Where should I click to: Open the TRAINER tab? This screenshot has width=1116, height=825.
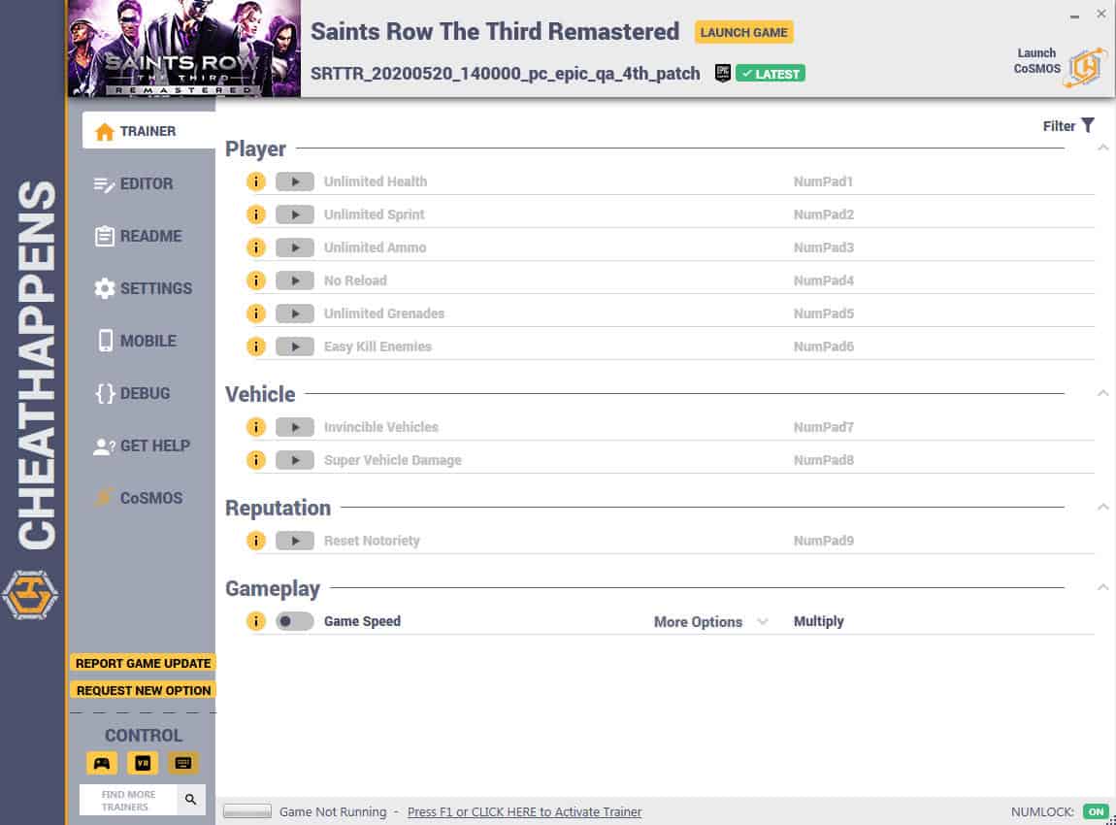click(x=148, y=131)
